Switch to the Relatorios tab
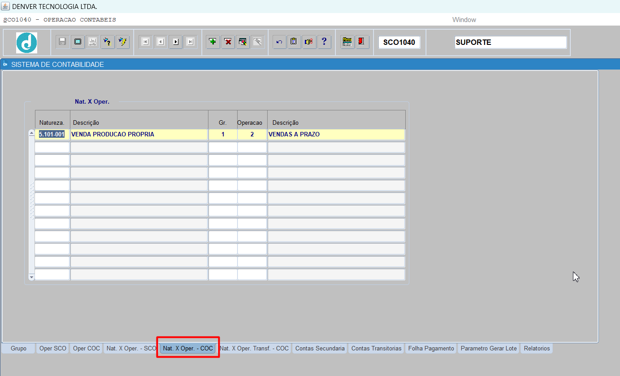The height and width of the screenshot is (376, 620). tap(537, 349)
